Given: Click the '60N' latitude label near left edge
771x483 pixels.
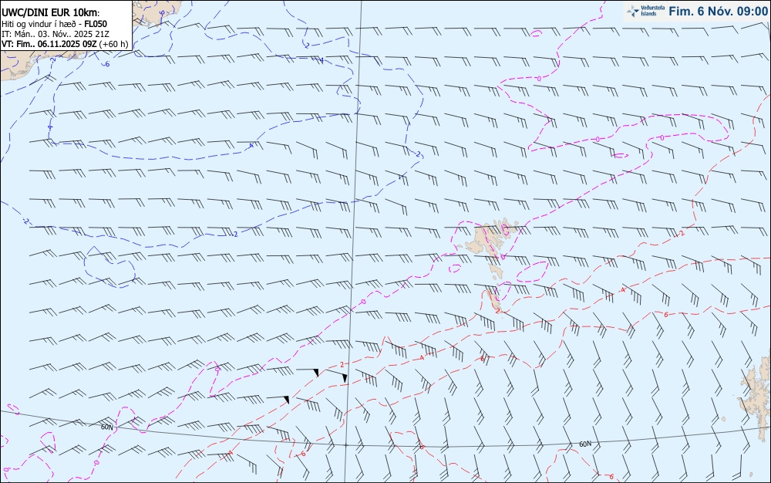Looking at the screenshot, I should coord(106,427).
